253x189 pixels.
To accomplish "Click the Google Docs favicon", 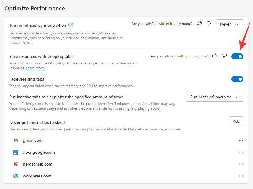I will tap(16, 152).
